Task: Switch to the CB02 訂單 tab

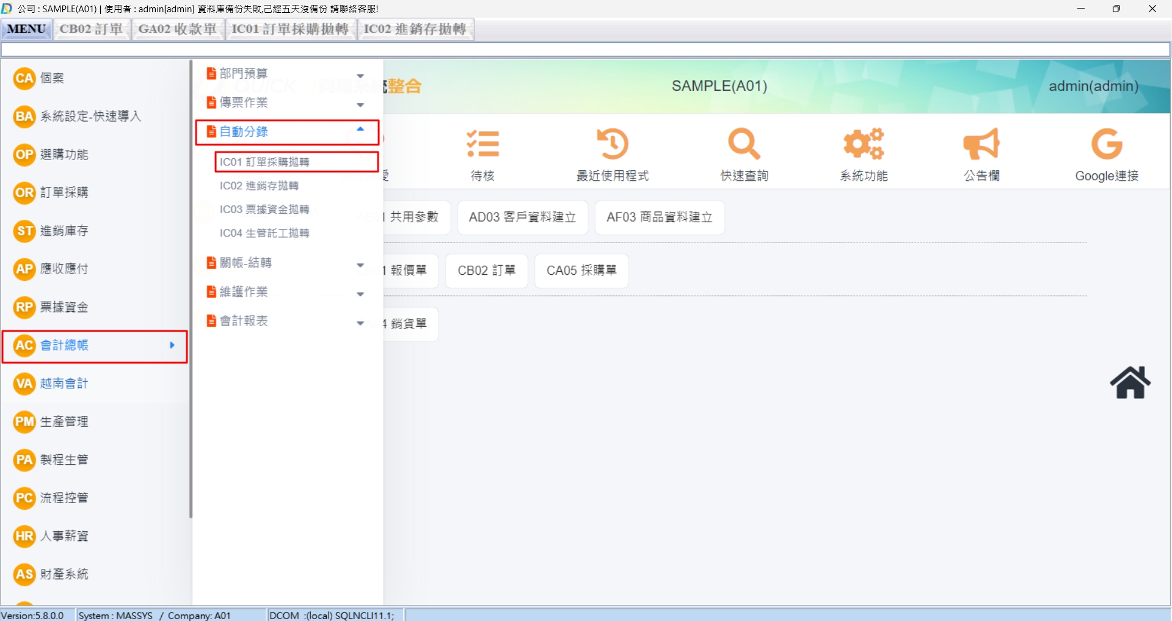Action: [x=92, y=29]
